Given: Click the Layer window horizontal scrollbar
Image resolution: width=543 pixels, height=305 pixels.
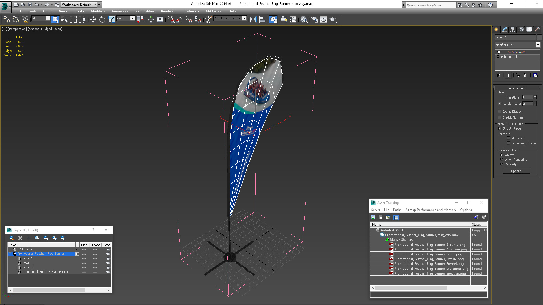Looking at the screenshot, I should (49, 290).
